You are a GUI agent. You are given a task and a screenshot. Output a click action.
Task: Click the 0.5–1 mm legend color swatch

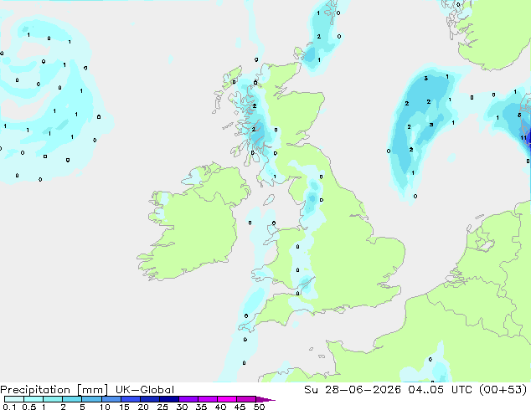click(34, 399)
